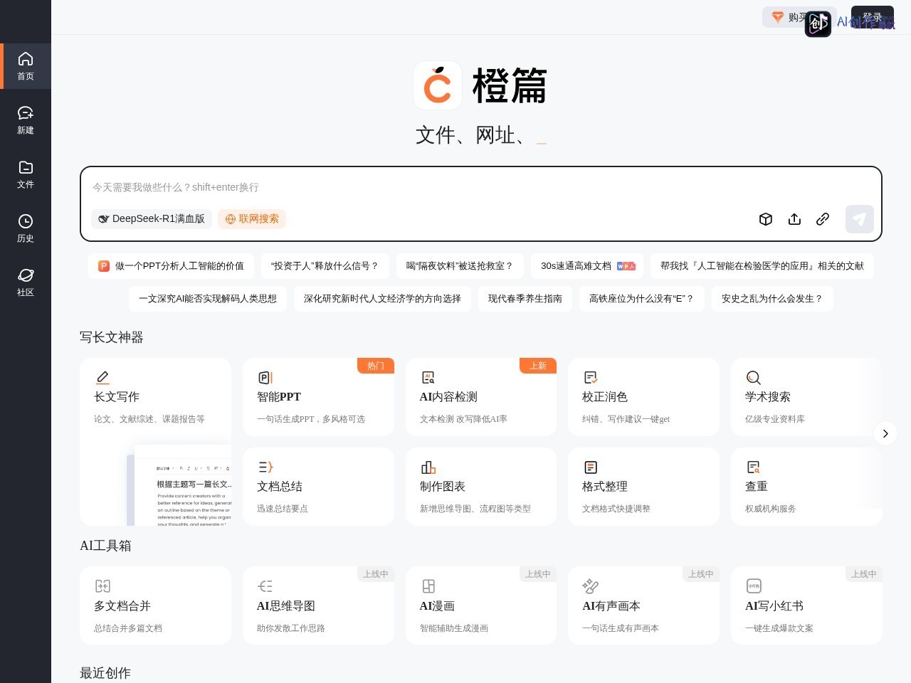Focus the 今天需要我做些什么 prompt input
The width and height of the screenshot is (911, 683).
click(481, 187)
